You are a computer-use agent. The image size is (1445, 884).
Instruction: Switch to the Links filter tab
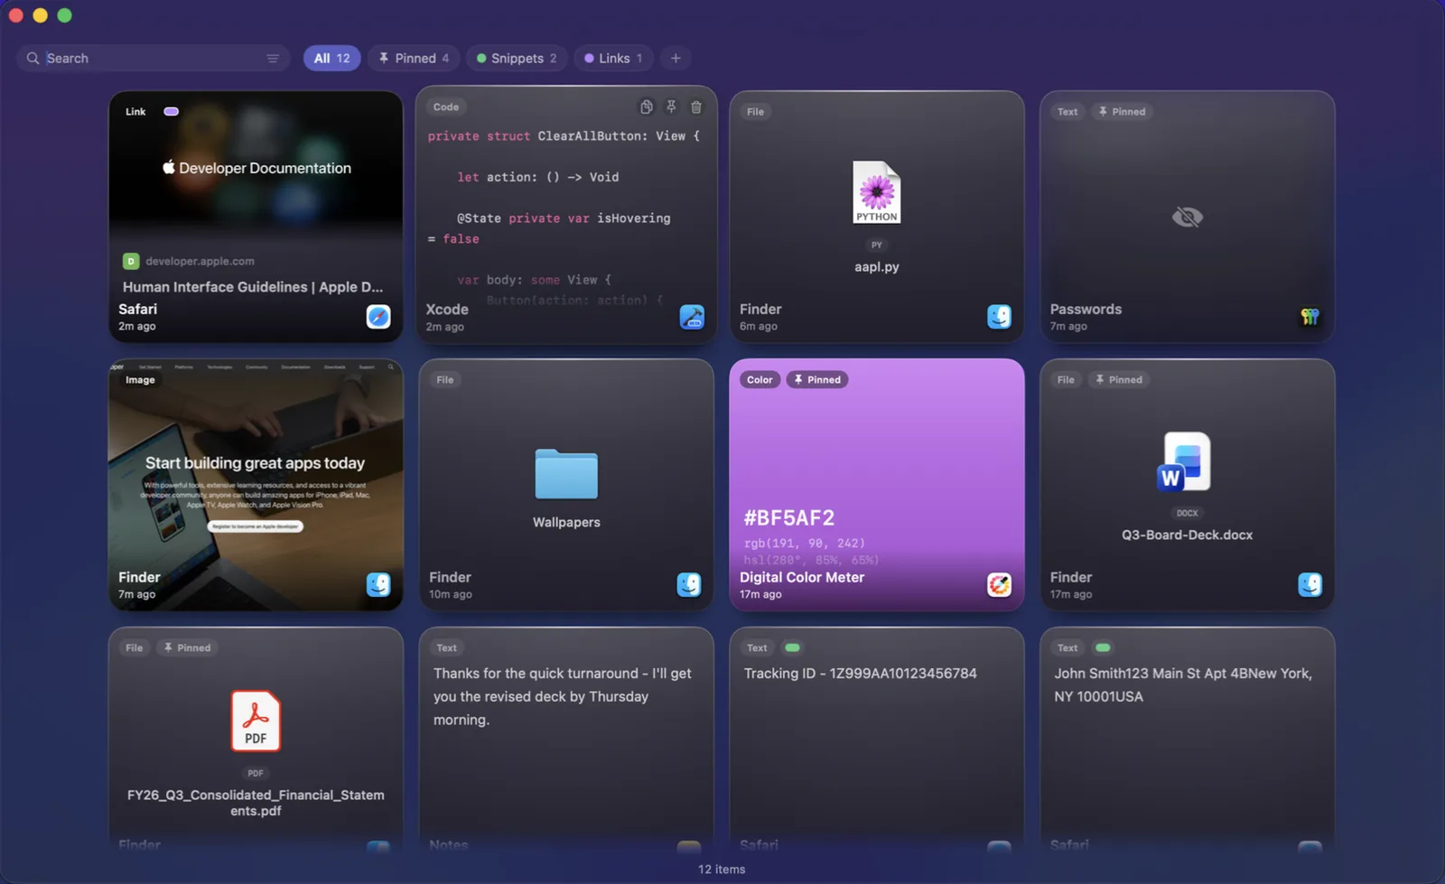[613, 59]
